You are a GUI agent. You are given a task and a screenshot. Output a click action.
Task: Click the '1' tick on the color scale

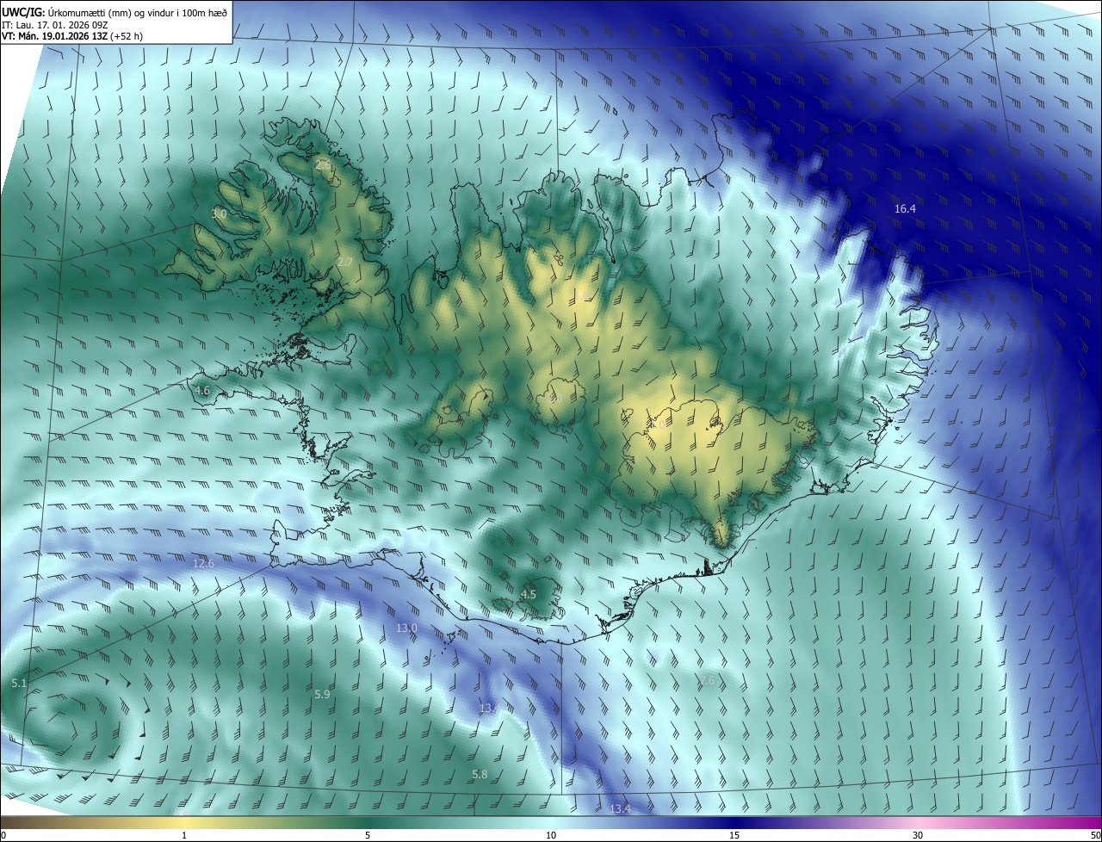click(184, 835)
